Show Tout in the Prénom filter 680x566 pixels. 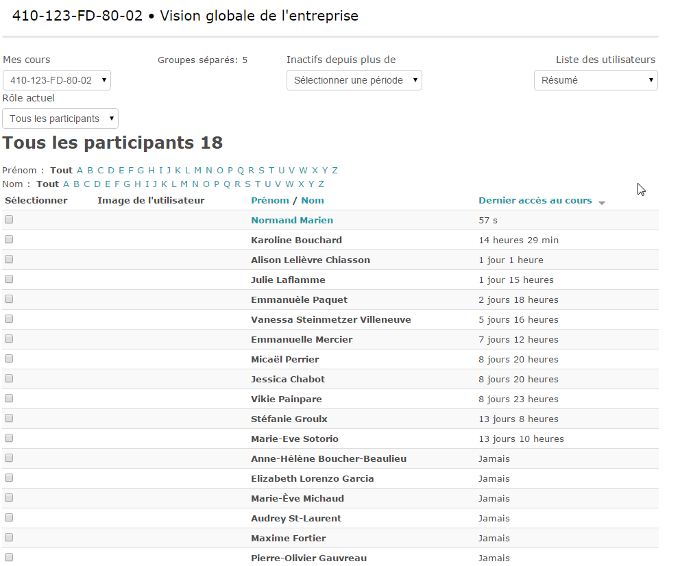tap(61, 171)
